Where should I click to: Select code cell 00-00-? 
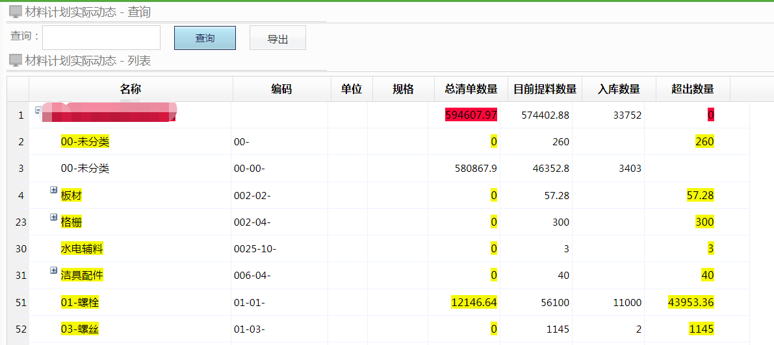(250, 169)
